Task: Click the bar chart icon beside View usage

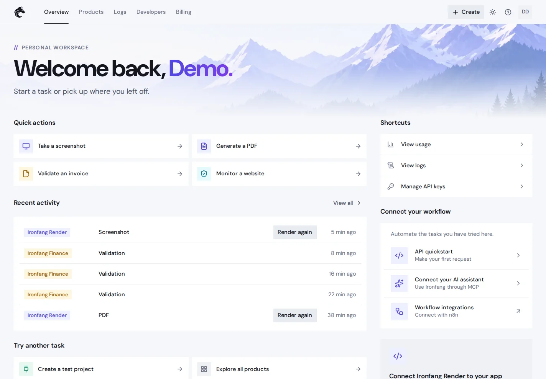Action: click(x=391, y=144)
